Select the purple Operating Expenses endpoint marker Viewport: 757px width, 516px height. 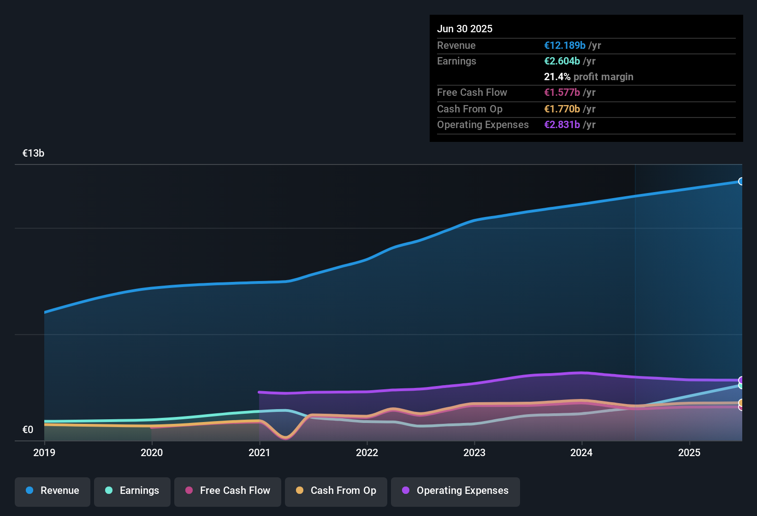pos(741,380)
